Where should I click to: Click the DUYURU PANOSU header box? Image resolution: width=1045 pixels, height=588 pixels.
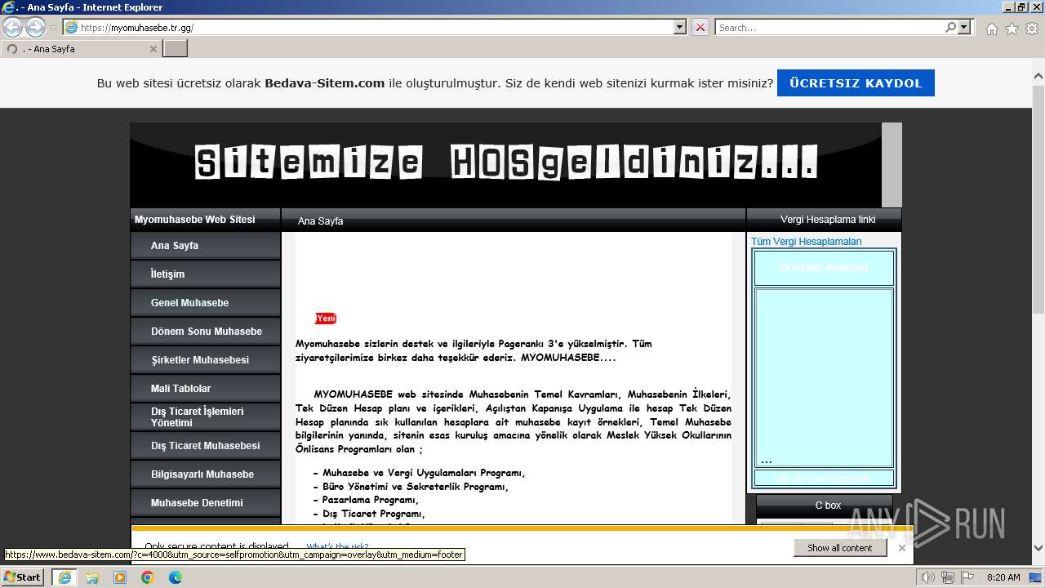(824, 268)
